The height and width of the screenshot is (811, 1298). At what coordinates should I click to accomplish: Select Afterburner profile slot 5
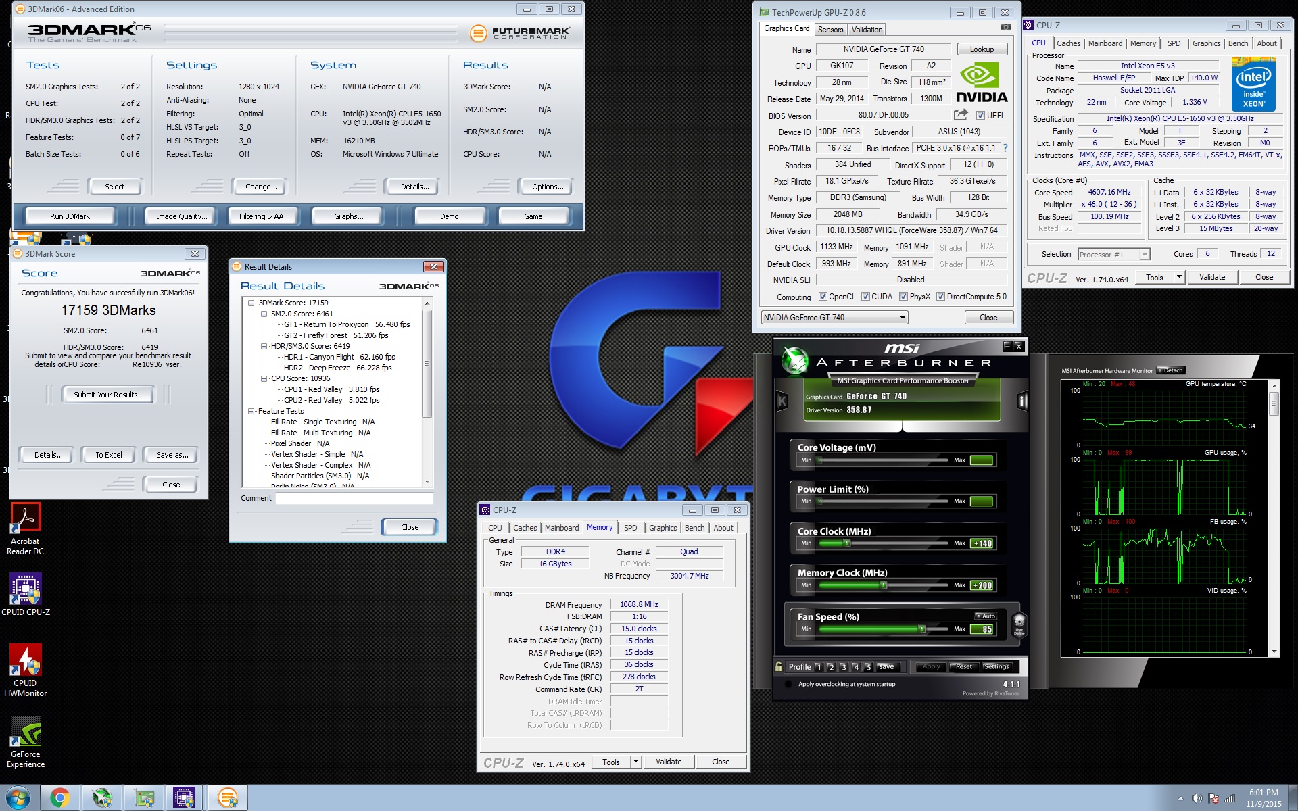(868, 667)
